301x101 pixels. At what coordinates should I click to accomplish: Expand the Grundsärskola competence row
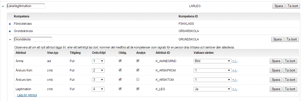coord(10,31)
